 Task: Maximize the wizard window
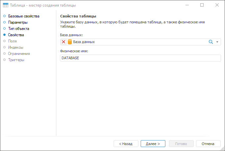pos(202,5)
